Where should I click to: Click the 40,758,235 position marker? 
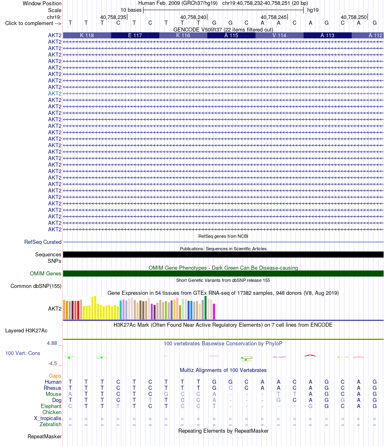113,17
